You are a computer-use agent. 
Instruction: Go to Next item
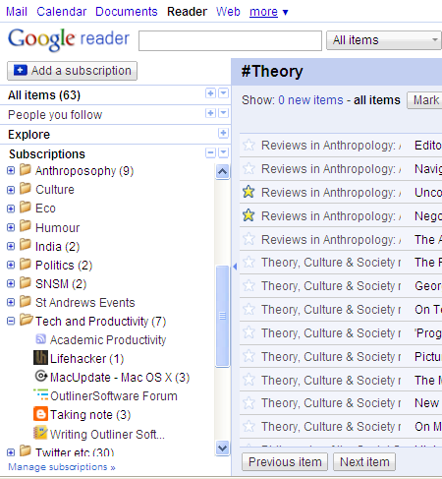pyautogui.click(x=364, y=462)
